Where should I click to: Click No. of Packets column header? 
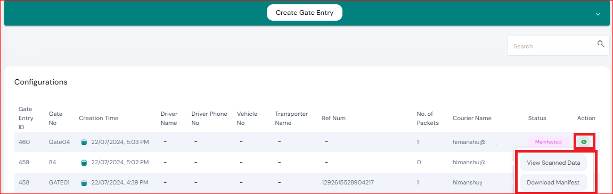point(428,118)
